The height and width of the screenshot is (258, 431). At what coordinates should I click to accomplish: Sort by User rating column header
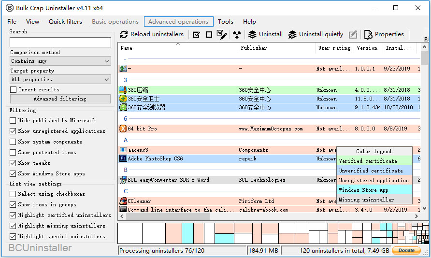click(334, 48)
